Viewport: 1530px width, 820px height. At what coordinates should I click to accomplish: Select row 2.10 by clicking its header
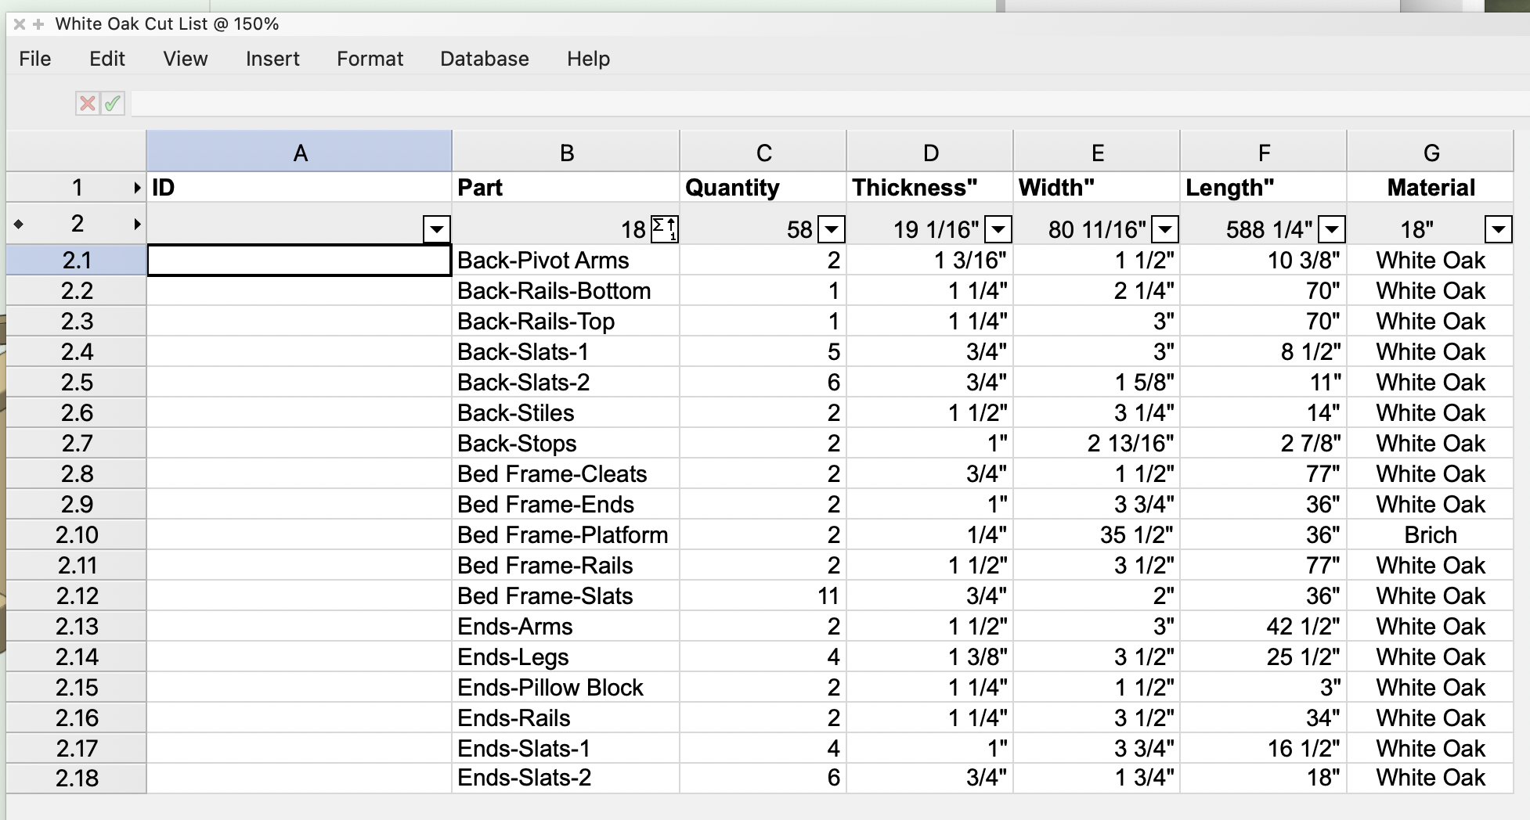click(x=76, y=534)
